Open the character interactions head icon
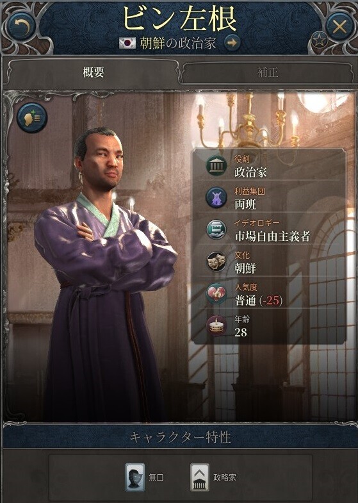Image resolution: width=358 pixels, height=503 pixels. 32,118
